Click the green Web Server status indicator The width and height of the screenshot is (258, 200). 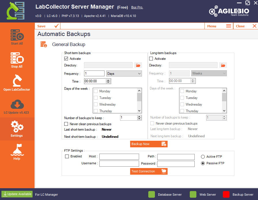[193, 195]
